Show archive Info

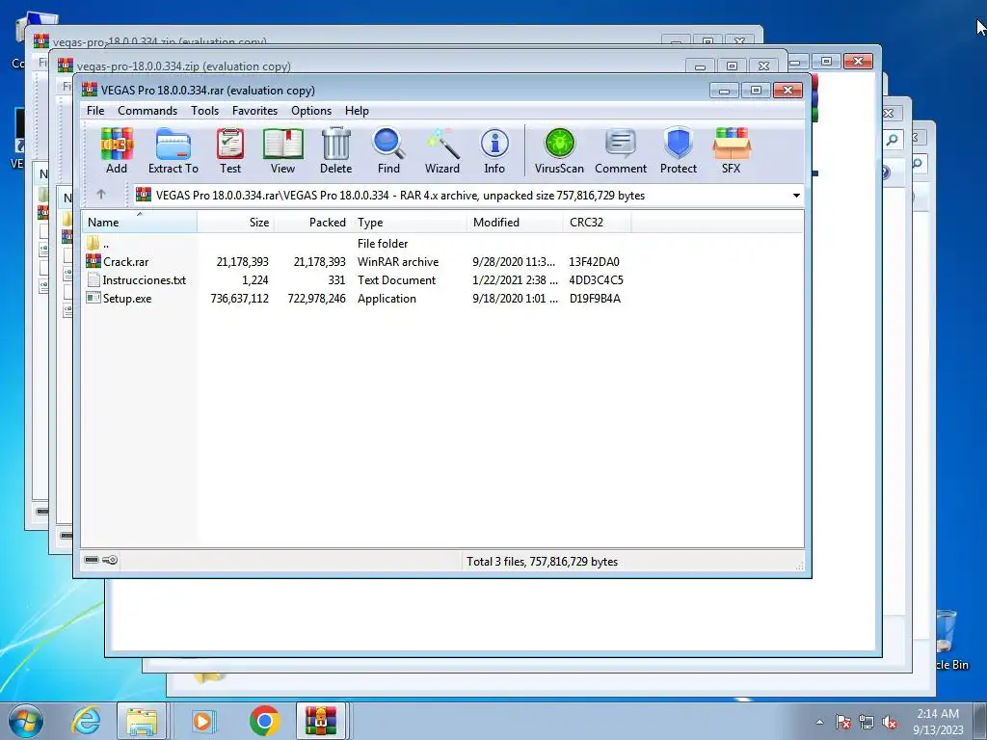(494, 150)
